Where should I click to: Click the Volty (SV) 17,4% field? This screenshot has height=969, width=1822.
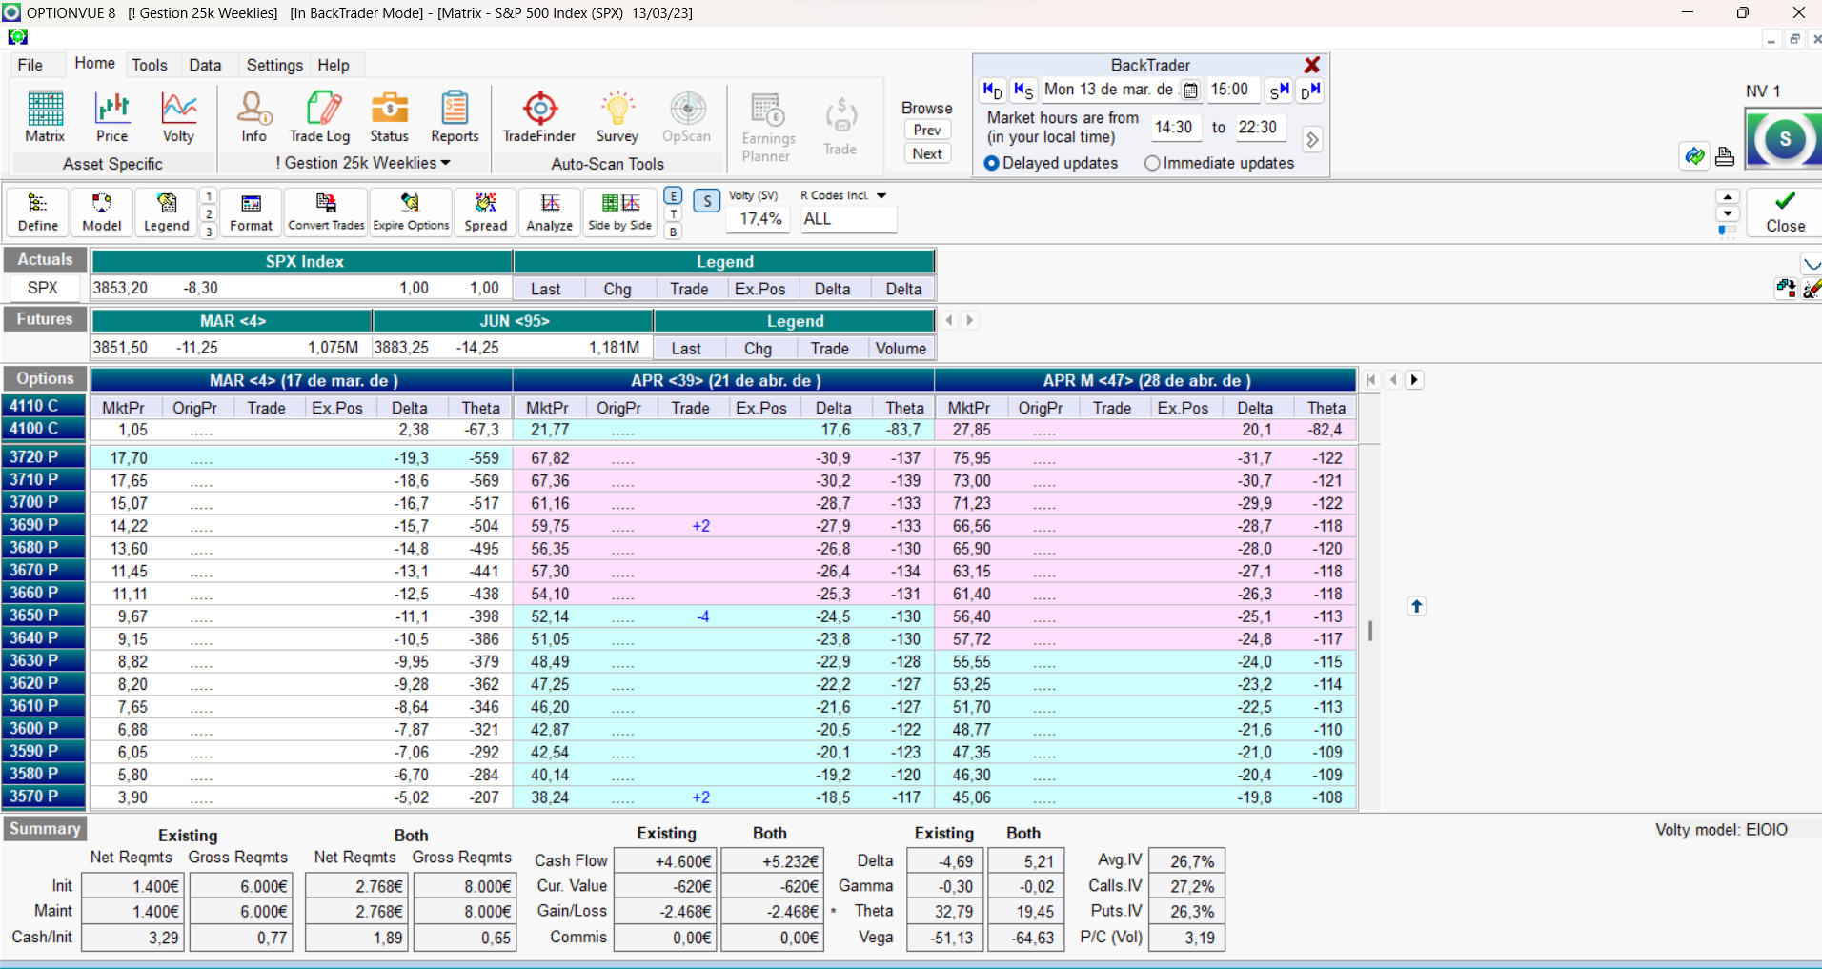pyautogui.click(x=760, y=219)
